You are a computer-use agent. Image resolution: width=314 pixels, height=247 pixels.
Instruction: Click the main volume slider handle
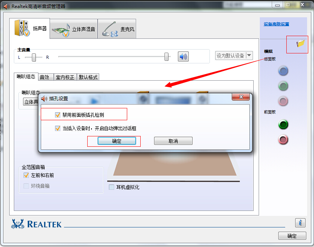pos(166,56)
